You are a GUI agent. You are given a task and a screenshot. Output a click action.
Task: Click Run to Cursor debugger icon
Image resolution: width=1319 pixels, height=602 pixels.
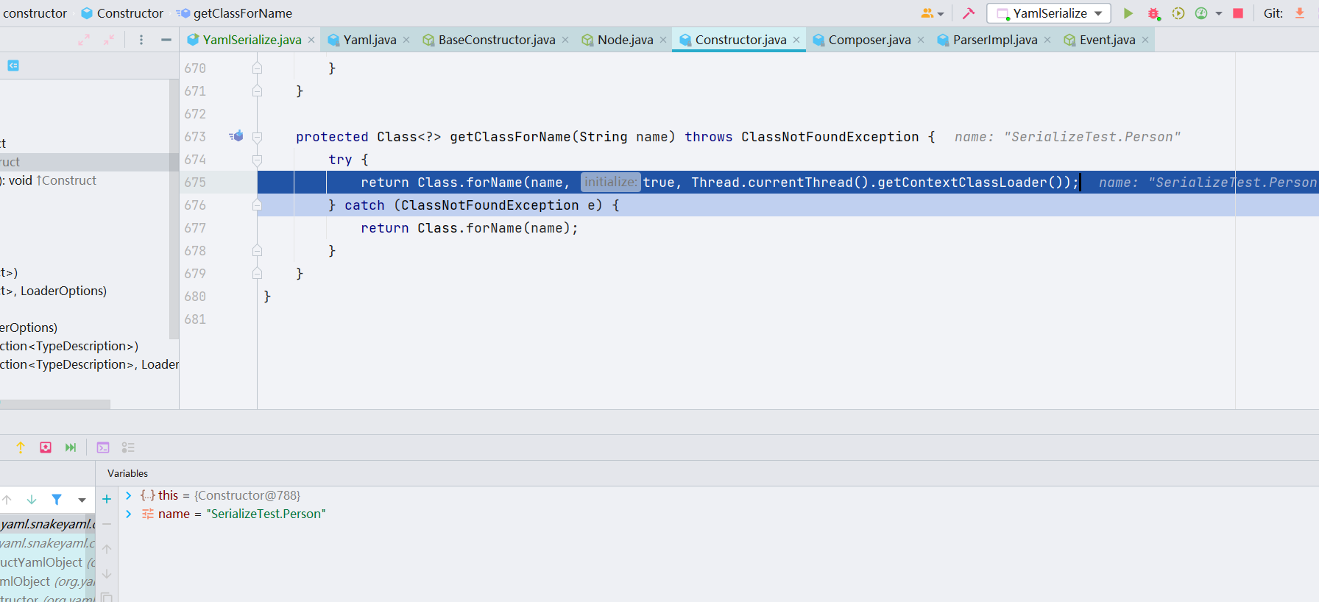[71, 447]
